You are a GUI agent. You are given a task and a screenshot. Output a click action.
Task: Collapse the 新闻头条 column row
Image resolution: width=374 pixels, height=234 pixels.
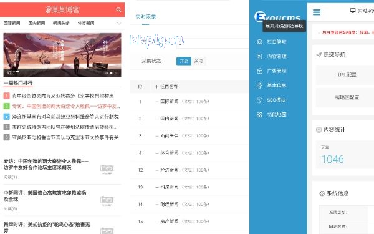[157, 135]
